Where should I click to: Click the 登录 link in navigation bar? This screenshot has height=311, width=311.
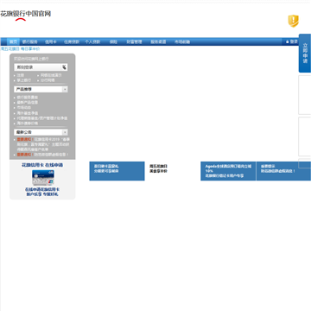pyautogui.click(x=294, y=41)
